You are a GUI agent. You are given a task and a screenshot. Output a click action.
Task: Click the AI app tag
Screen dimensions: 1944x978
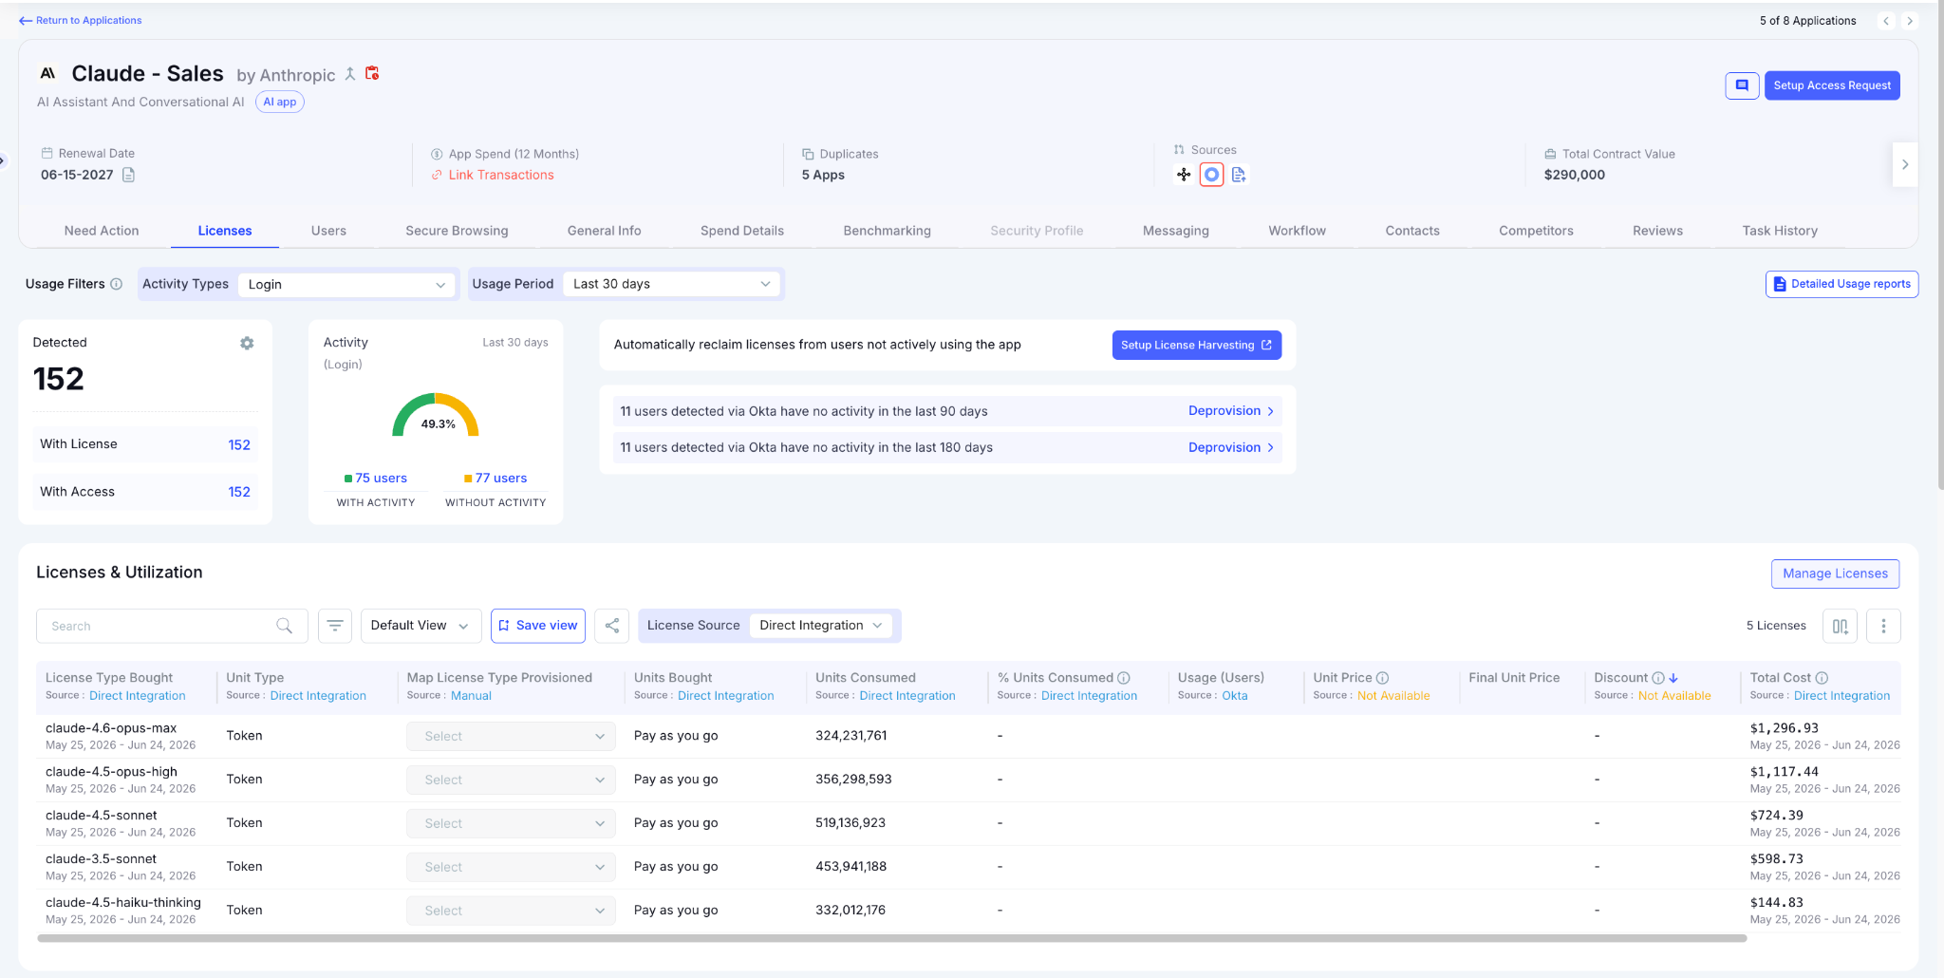(x=280, y=102)
